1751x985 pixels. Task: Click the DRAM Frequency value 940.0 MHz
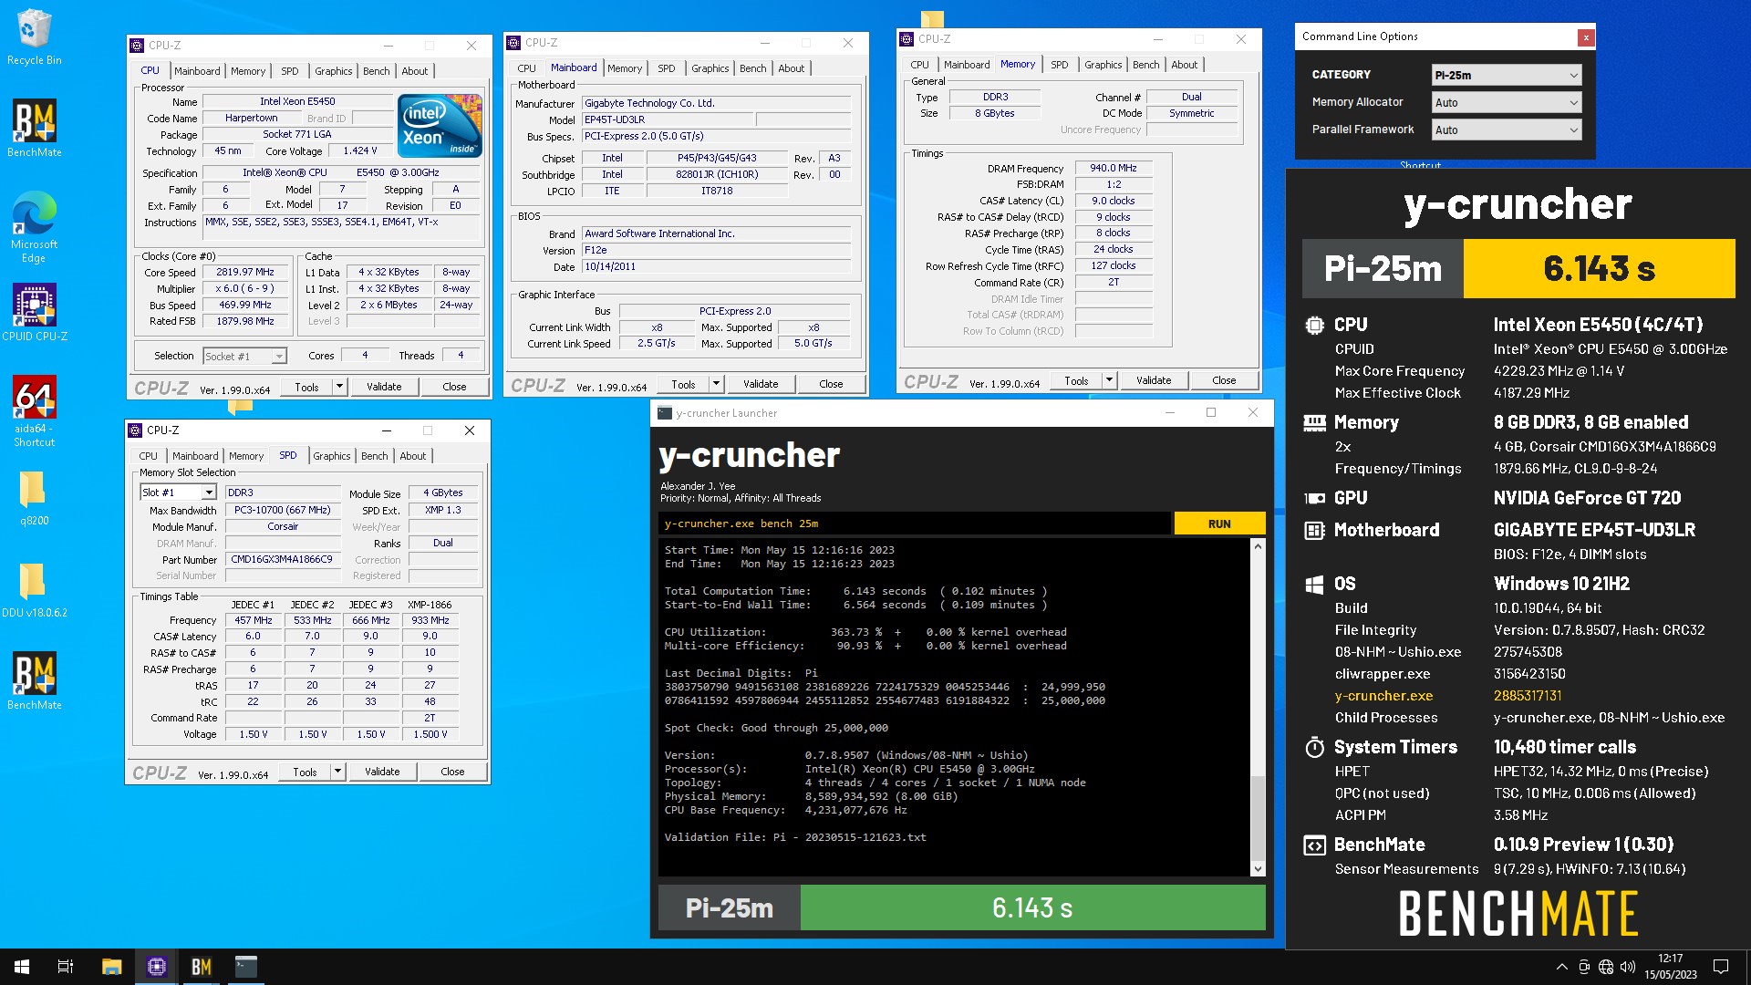coord(1114,168)
